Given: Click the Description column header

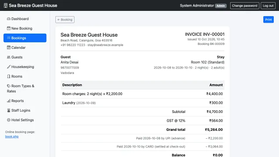Looking at the screenshot, I should click(72, 85).
